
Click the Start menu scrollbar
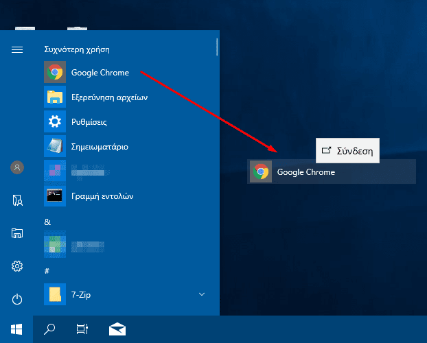217,47
